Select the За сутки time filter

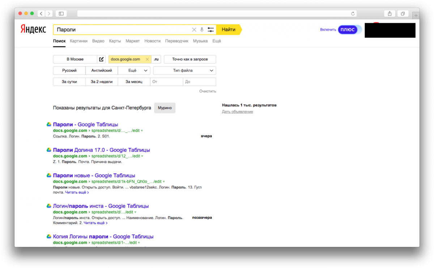(x=69, y=82)
